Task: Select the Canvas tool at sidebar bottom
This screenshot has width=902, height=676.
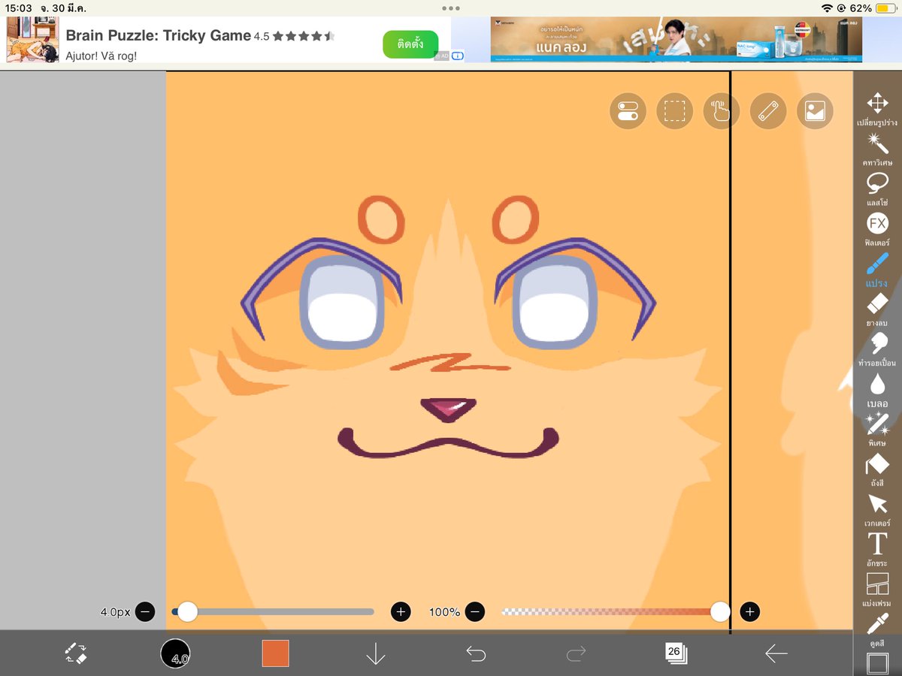Action: pyautogui.click(x=876, y=663)
